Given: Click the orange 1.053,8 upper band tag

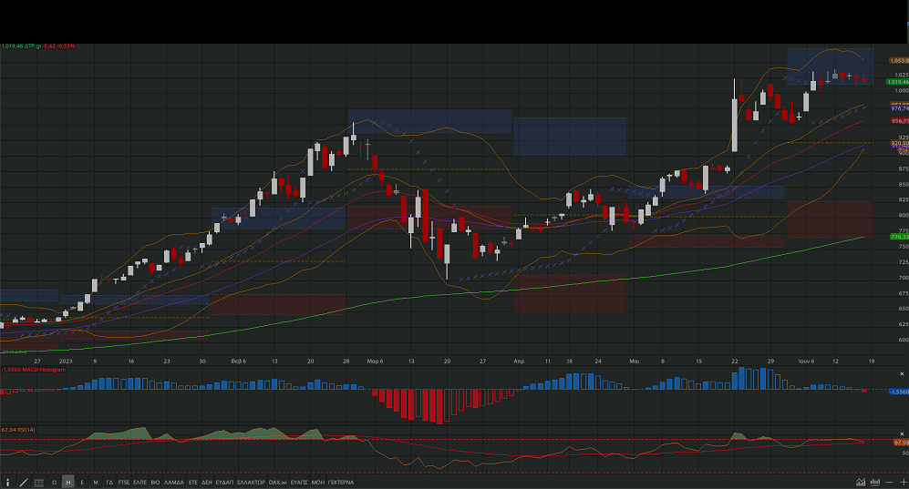Looking at the screenshot, I should click(899, 60).
